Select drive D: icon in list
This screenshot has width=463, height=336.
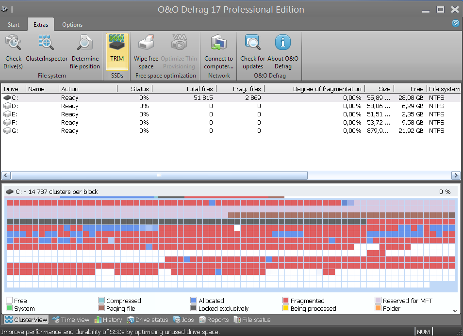point(7,106)
